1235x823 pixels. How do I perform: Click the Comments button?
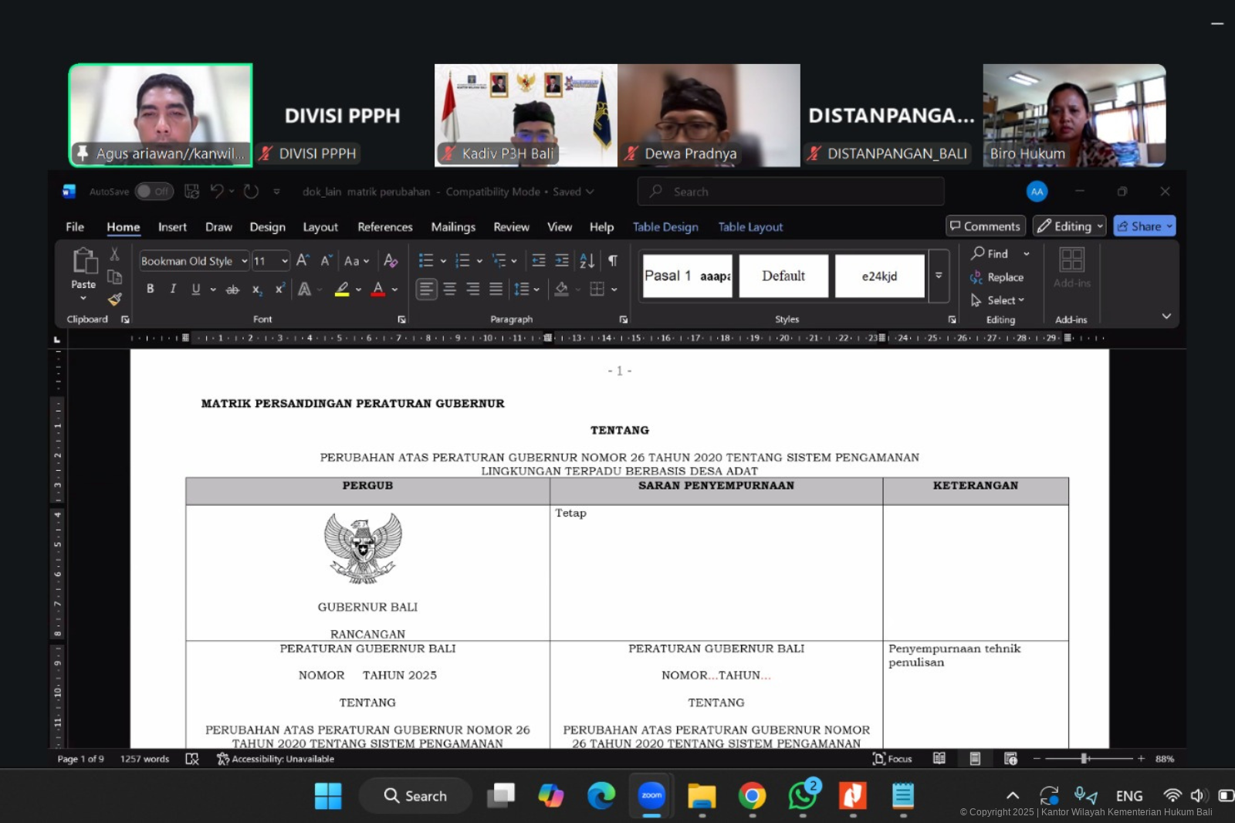coord(985,226)
